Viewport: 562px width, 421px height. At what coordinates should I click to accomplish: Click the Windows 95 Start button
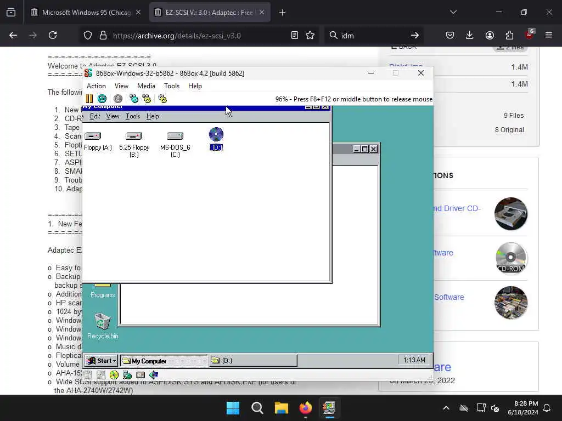(x=102, y=361)
